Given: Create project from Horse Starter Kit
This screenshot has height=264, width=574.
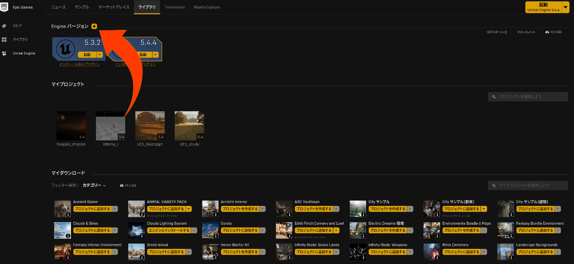Looking at the screenshot, I should tap(240, 252).
